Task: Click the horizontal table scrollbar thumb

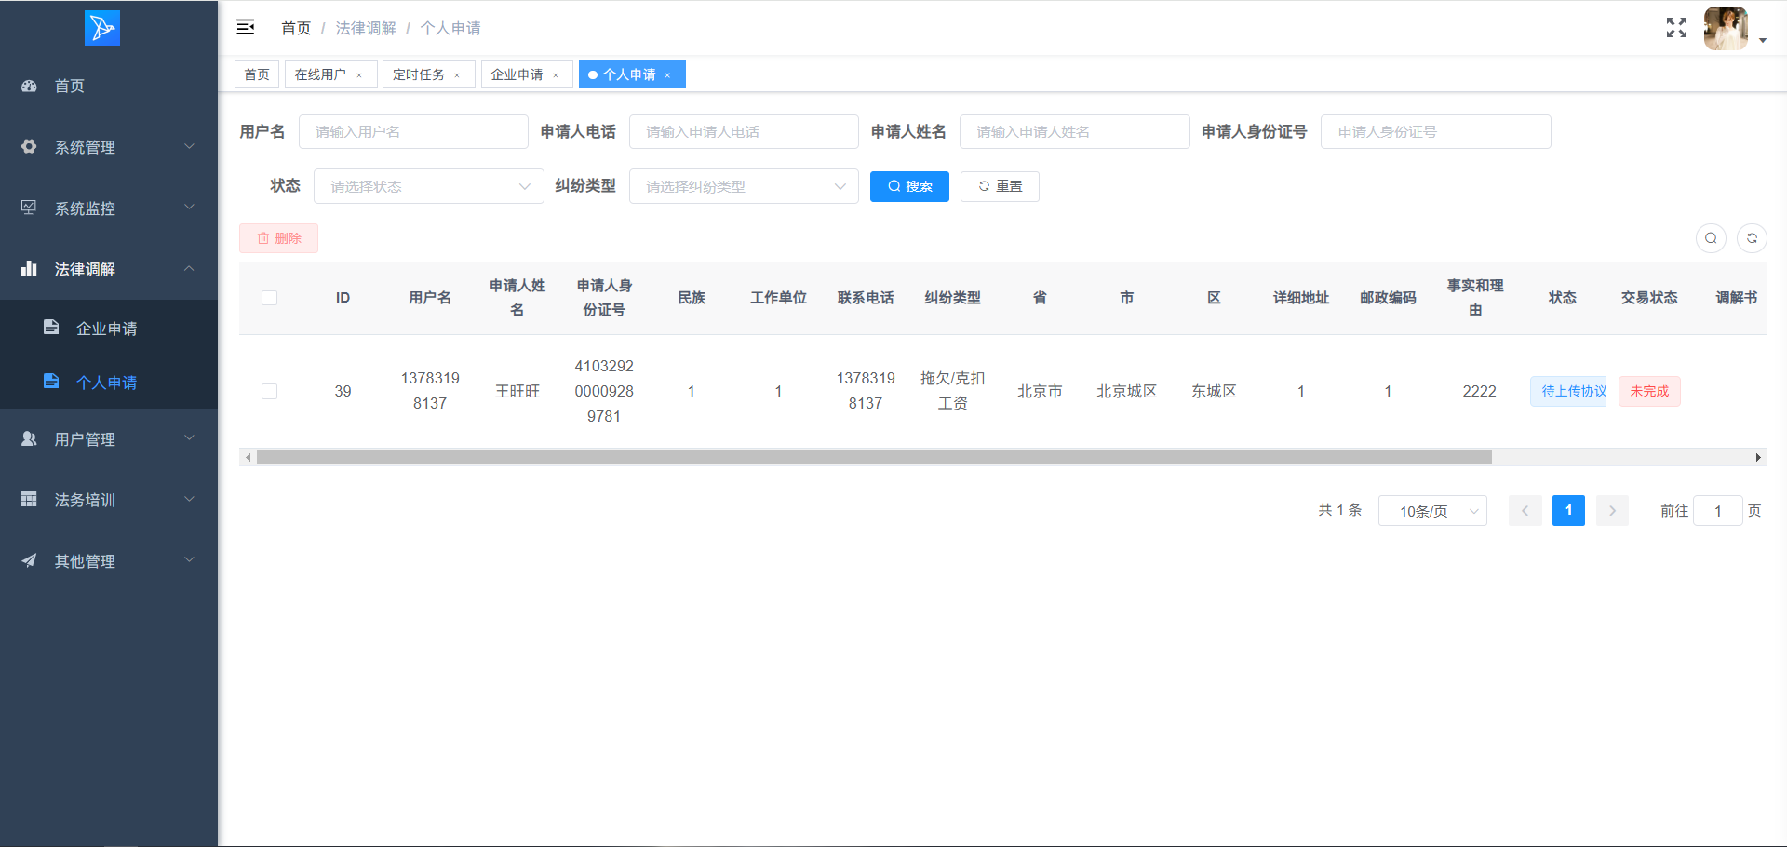Action: [x=874, y=457]
